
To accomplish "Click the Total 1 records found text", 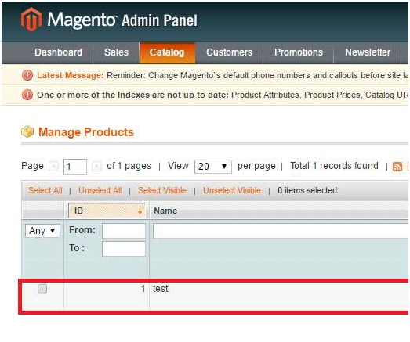I will [334, 166].
